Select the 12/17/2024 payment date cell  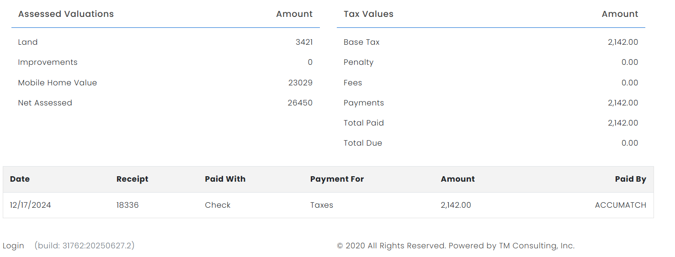(x=30, y=205)
